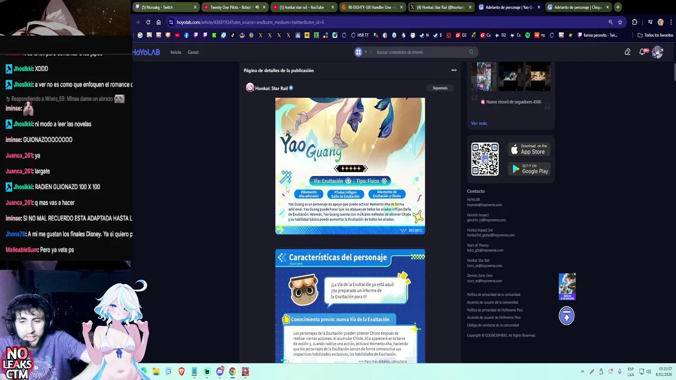Open the honkai star rail YouTube tab
This screenshot has width=676, height=380.
pos(303,7)
